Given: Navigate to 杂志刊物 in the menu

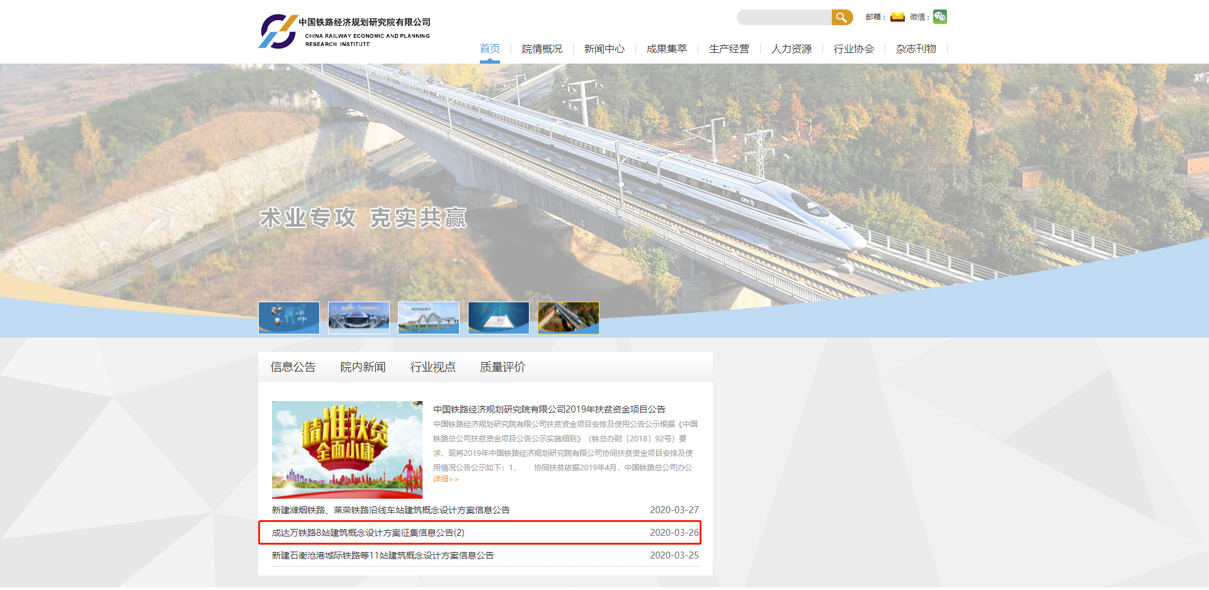Looking at the screenshot, I should [916, 49].
